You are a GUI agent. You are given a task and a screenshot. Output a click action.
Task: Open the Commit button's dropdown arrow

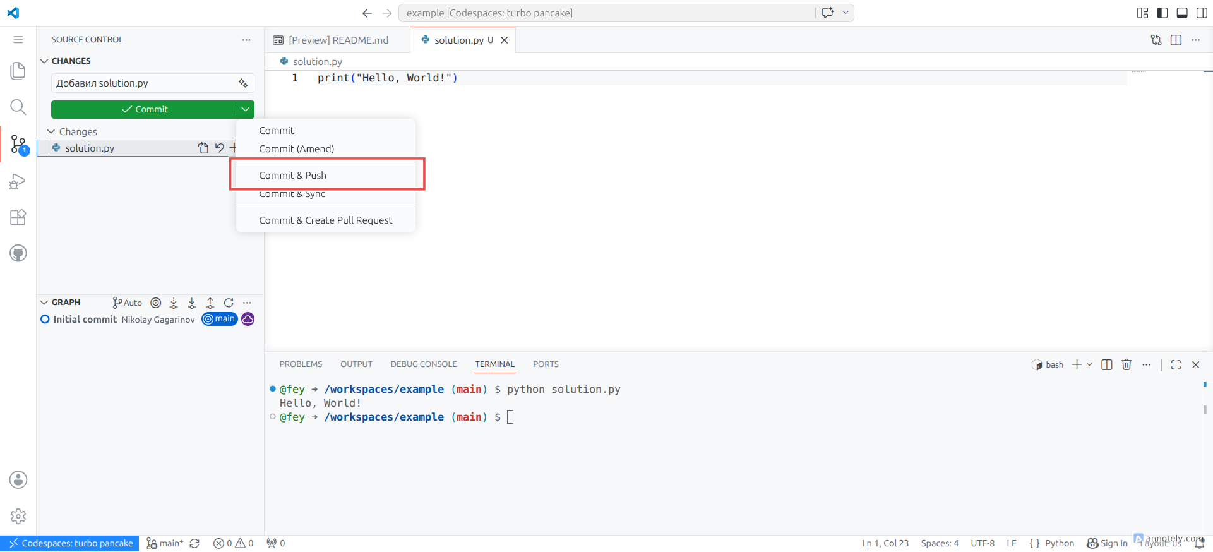click(246, 109)
